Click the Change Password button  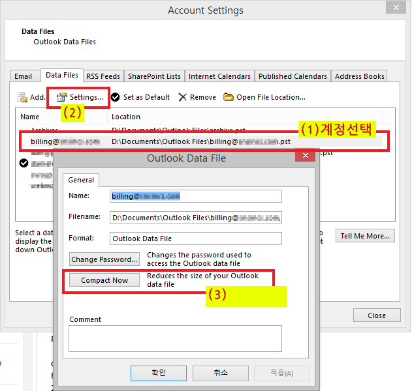(x=104, y=259)
